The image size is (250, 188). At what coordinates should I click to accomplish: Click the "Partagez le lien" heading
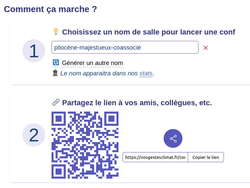137,103
